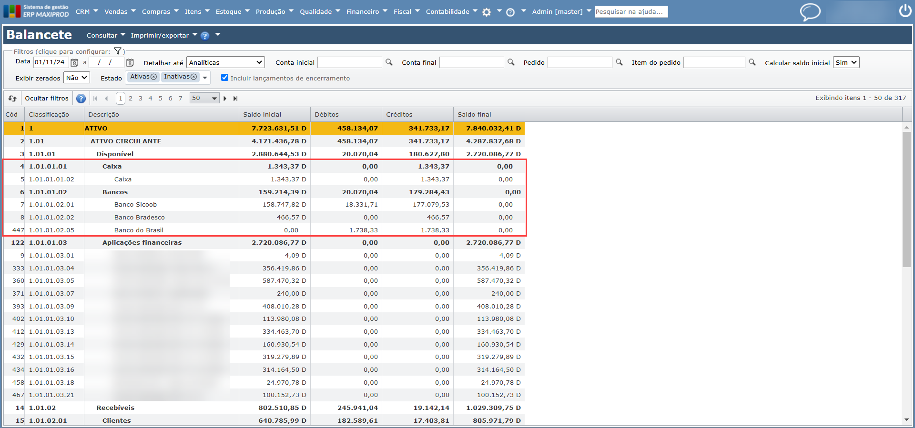Remove the Ativas state tag
This screenshot has height=428, width=915.
coord(153,77)
